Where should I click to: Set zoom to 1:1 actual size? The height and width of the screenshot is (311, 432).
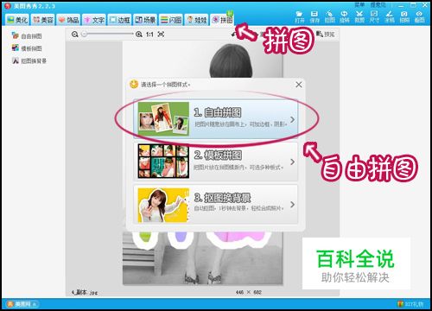pos(149,35)
